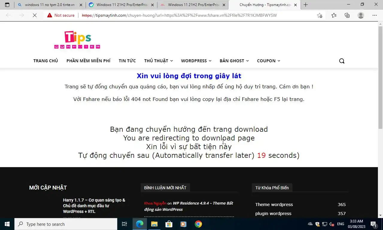Open the notification center icon
Image resolution: width=383 pixels, height=230 pixels.
pos(373,224)
